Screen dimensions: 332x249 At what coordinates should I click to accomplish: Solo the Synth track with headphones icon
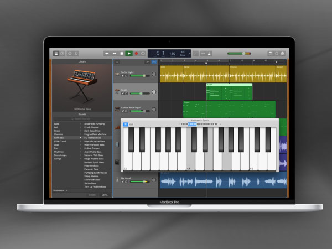[126, 94]
